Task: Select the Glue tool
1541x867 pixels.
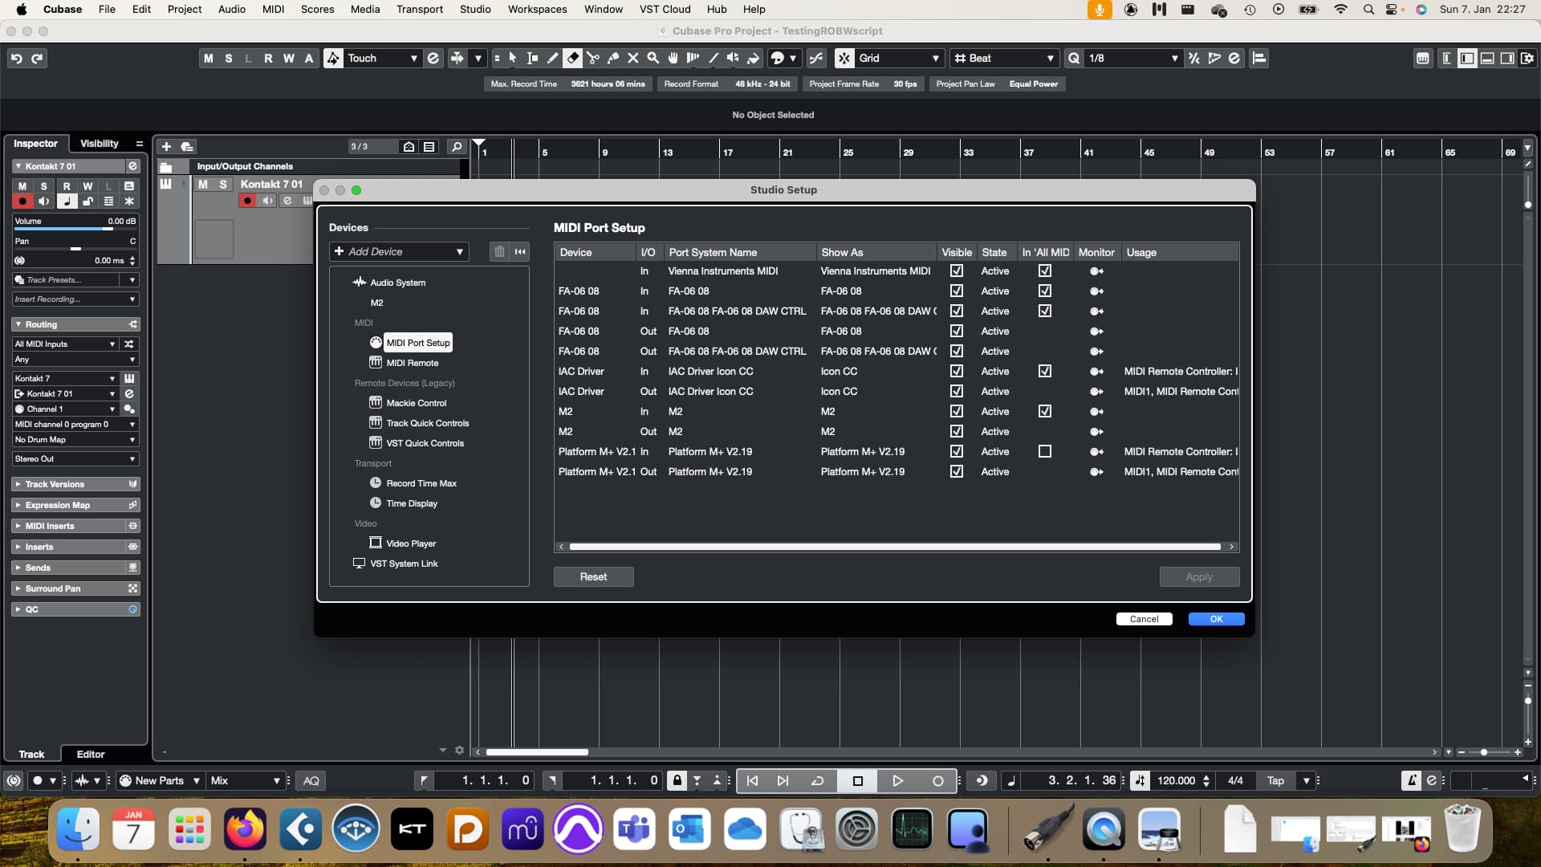Action: (x=613, y=58)
